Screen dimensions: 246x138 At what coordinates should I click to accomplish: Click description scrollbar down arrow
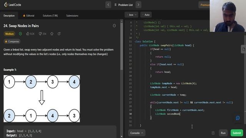coord(121,136)
